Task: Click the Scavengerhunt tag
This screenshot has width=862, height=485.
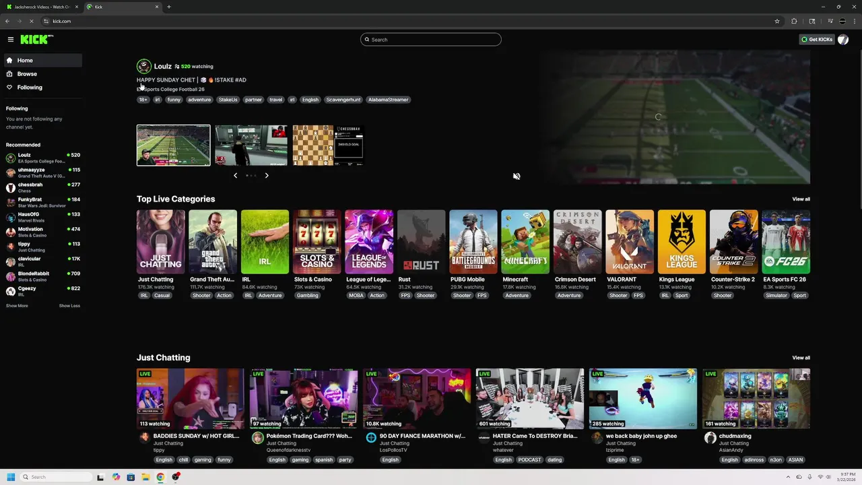Action: click(x=343, y=100)
